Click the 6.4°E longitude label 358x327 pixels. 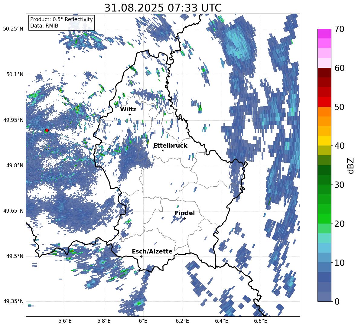(221, 321)
